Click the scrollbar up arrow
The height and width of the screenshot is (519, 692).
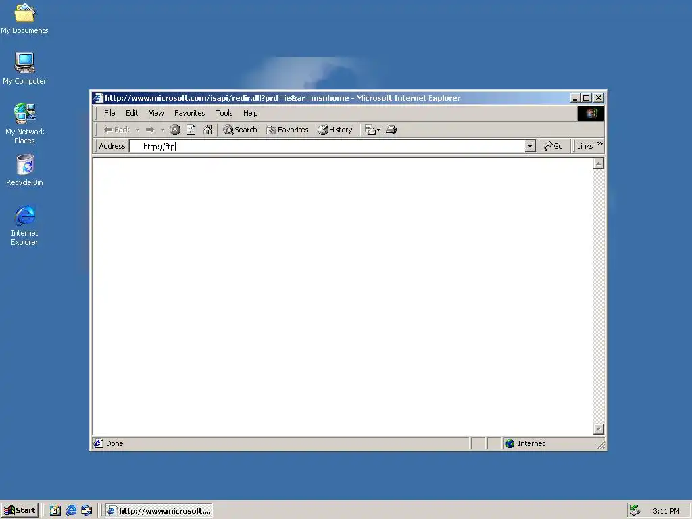pos(599,164)
